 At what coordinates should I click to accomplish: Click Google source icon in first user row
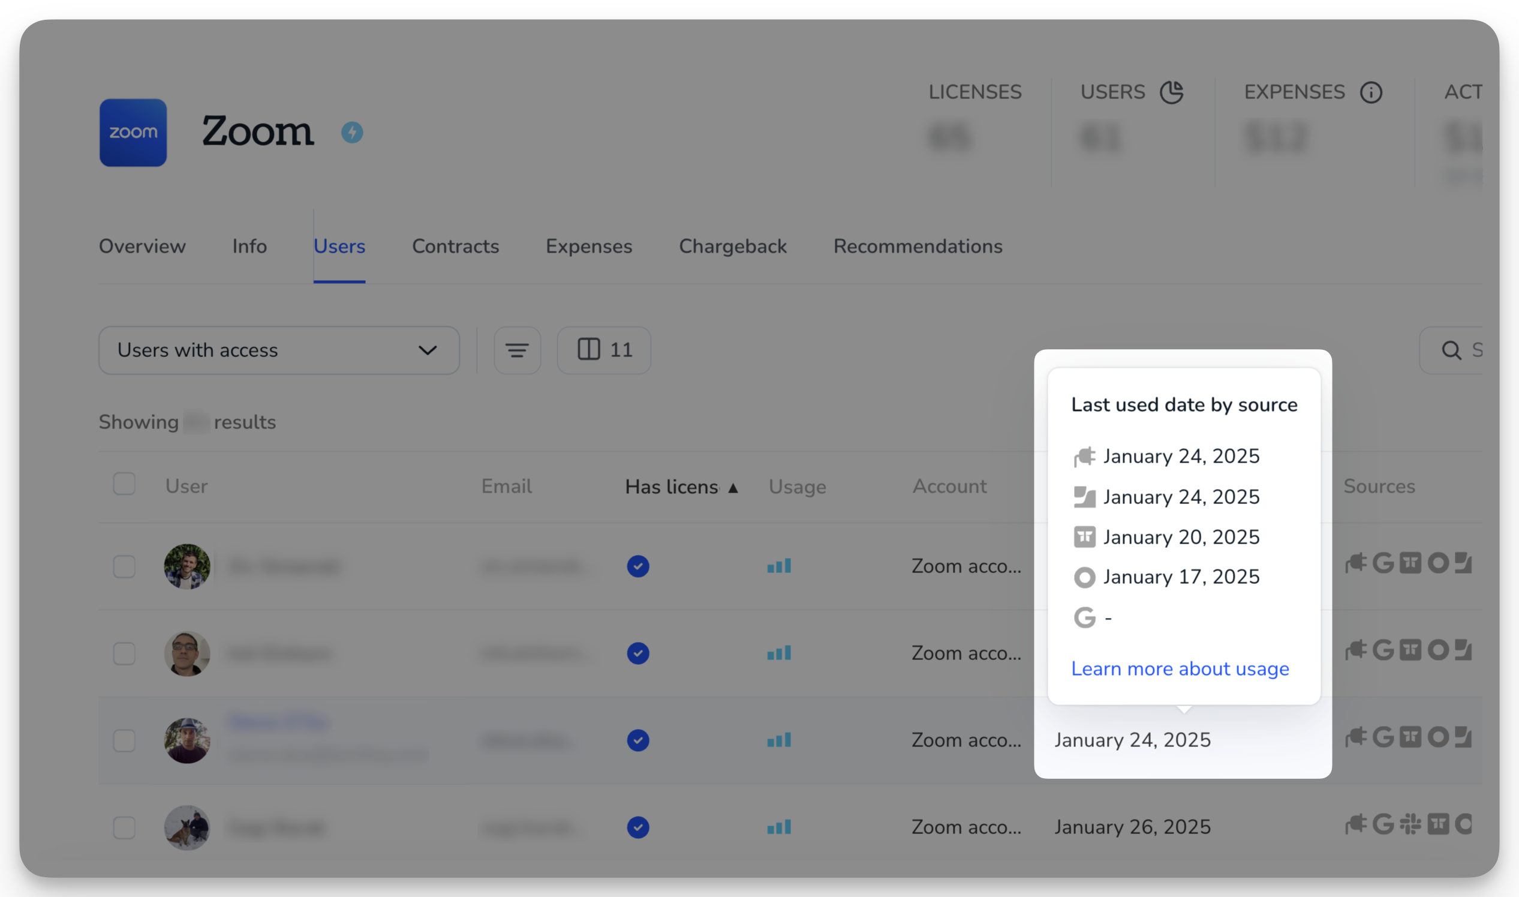click(1382, 563)
